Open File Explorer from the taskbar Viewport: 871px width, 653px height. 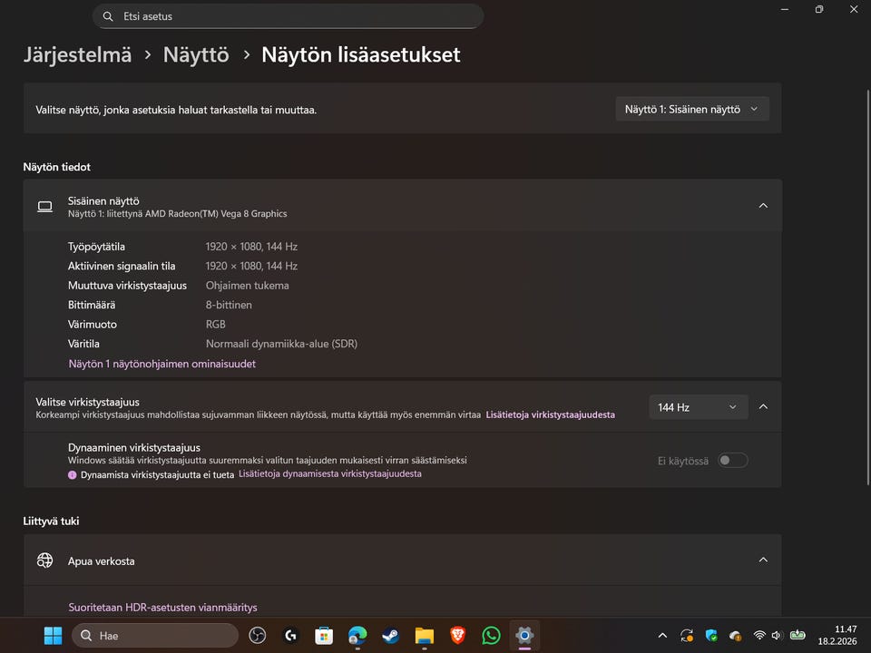point(425,635)
